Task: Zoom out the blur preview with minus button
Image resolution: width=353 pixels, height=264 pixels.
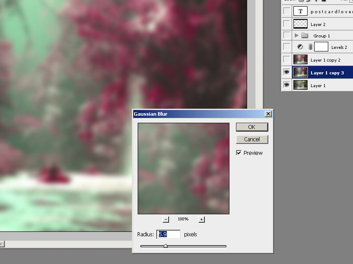Action: [166, 219]
